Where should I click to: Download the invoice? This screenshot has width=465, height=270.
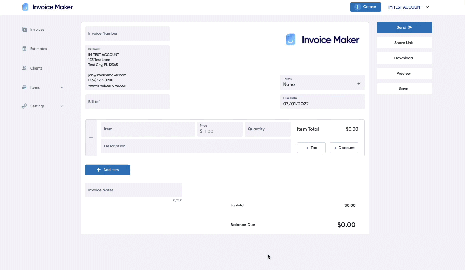404,58
